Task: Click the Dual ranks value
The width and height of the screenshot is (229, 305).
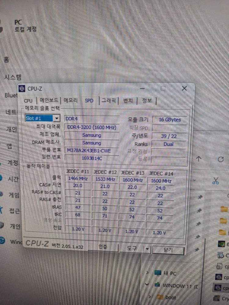Action: click(169, 144)
